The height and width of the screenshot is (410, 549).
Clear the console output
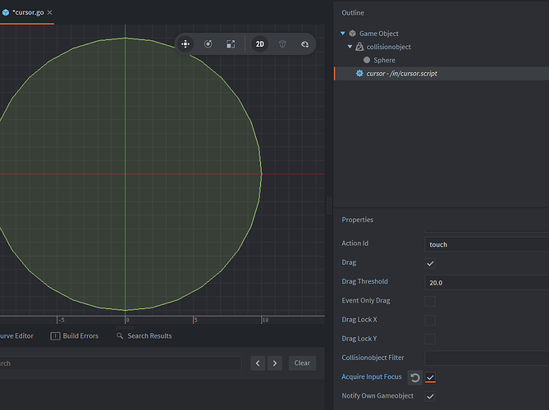(x=302, y=363)
